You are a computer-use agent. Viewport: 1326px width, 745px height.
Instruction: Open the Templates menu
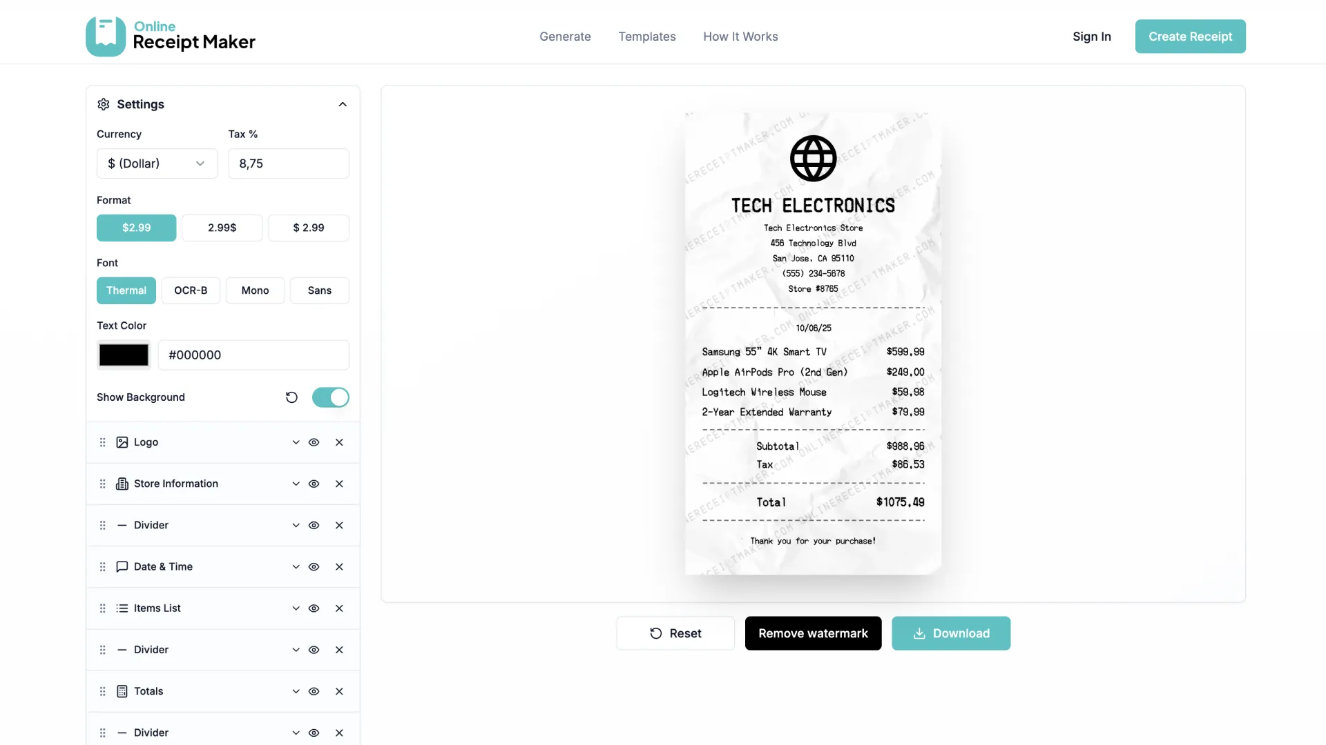tap(646, 36)
